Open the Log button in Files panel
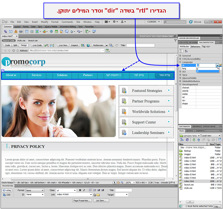This screenshot has height=209, width=223. (217, 206)
